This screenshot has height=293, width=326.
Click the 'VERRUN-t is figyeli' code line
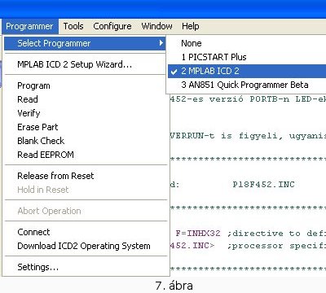pyautogui.click(x=248, y=136)
